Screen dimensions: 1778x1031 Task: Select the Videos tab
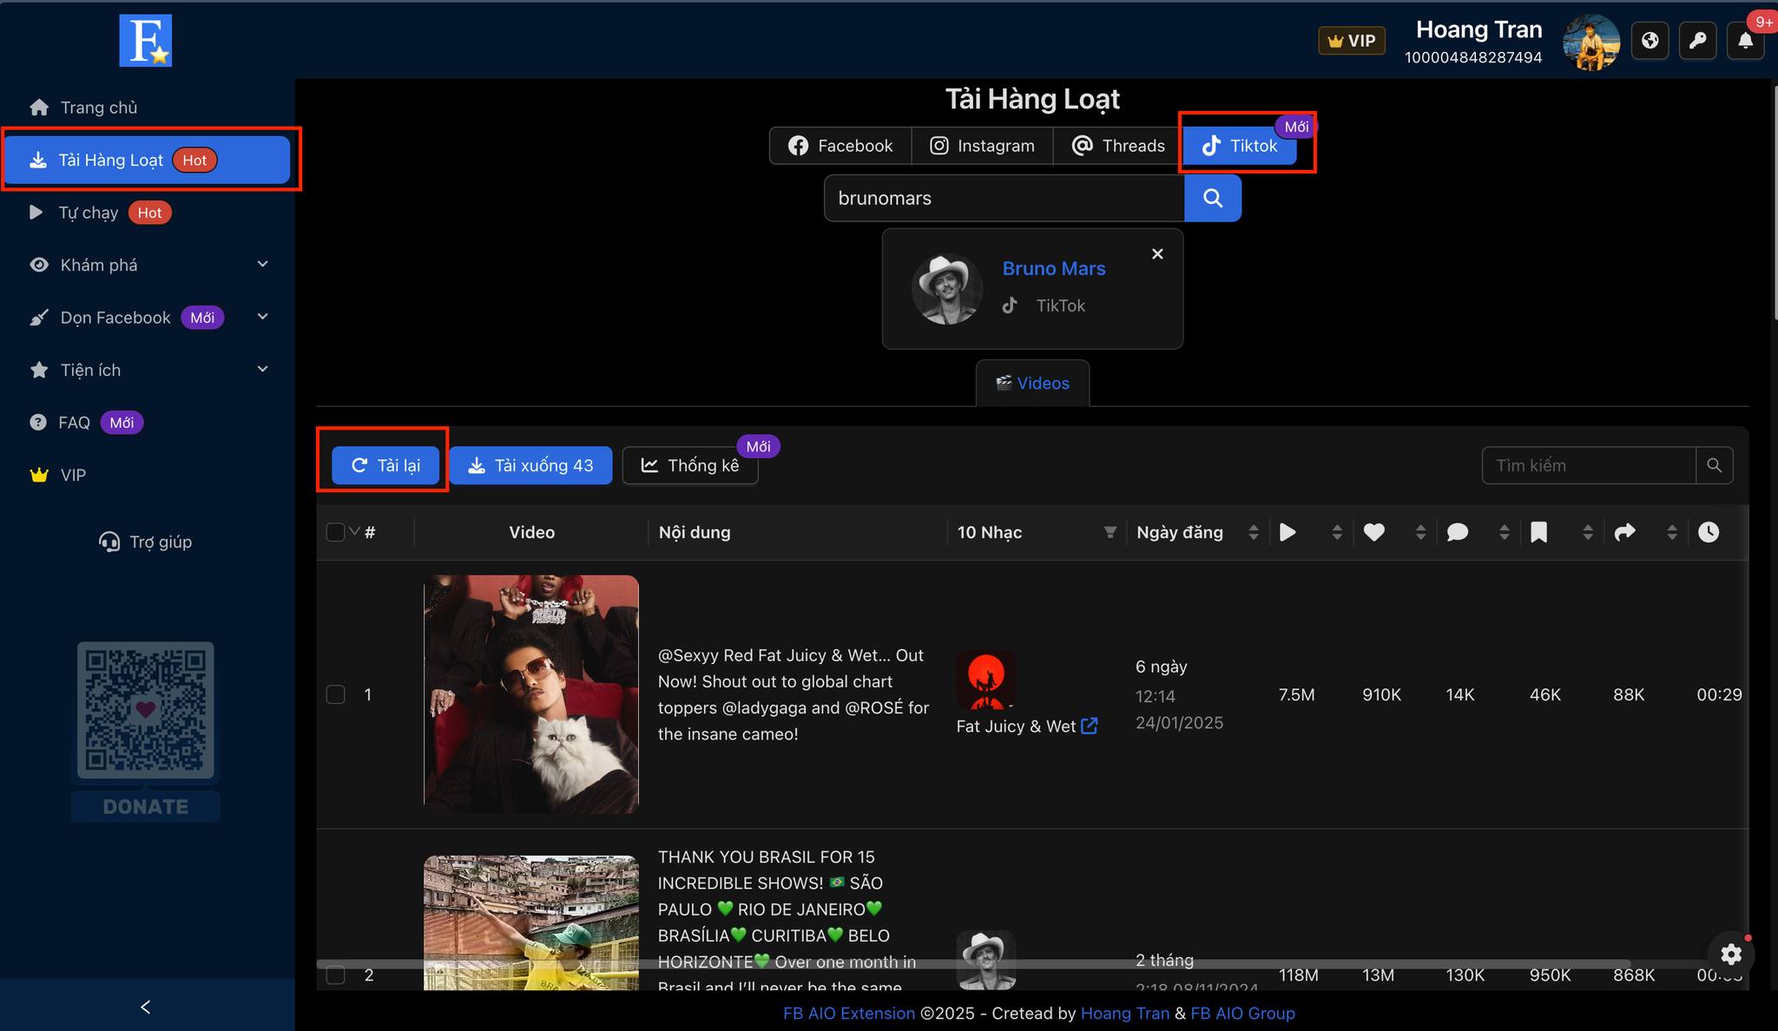click(1032, 383)
